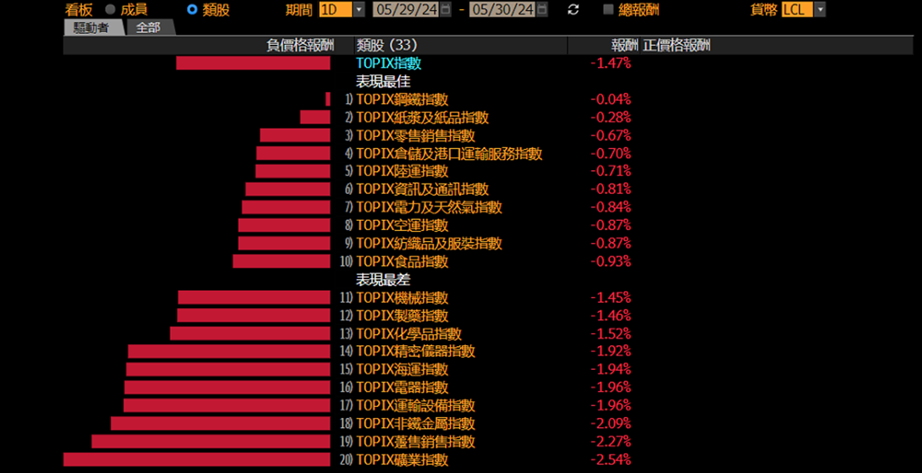Open TOPIX海運指數 row

[402, 370]
